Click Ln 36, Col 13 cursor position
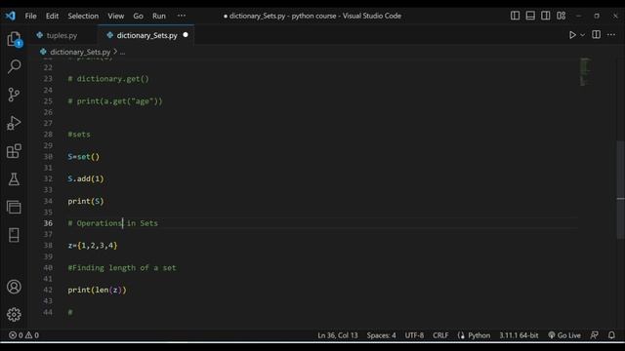This screenshot has width=625, height=351. (338, 335)
